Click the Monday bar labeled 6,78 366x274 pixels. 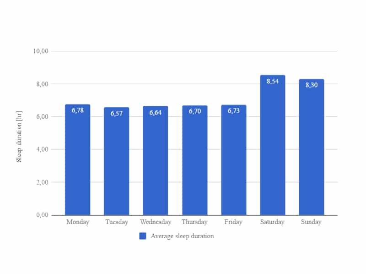click(x=77, y=159)
